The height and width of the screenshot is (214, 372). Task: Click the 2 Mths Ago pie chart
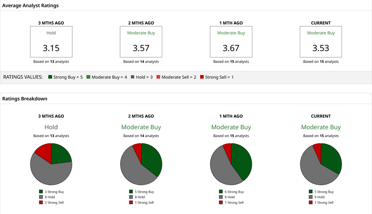click(x=141, y=164)
